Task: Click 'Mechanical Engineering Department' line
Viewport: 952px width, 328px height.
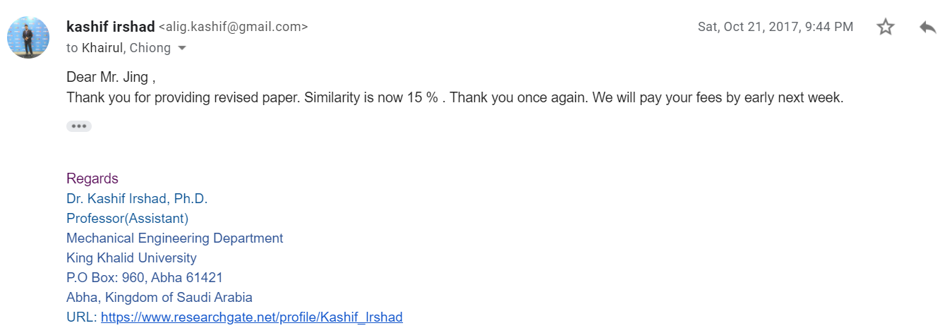Action: (x=174, y=238)
